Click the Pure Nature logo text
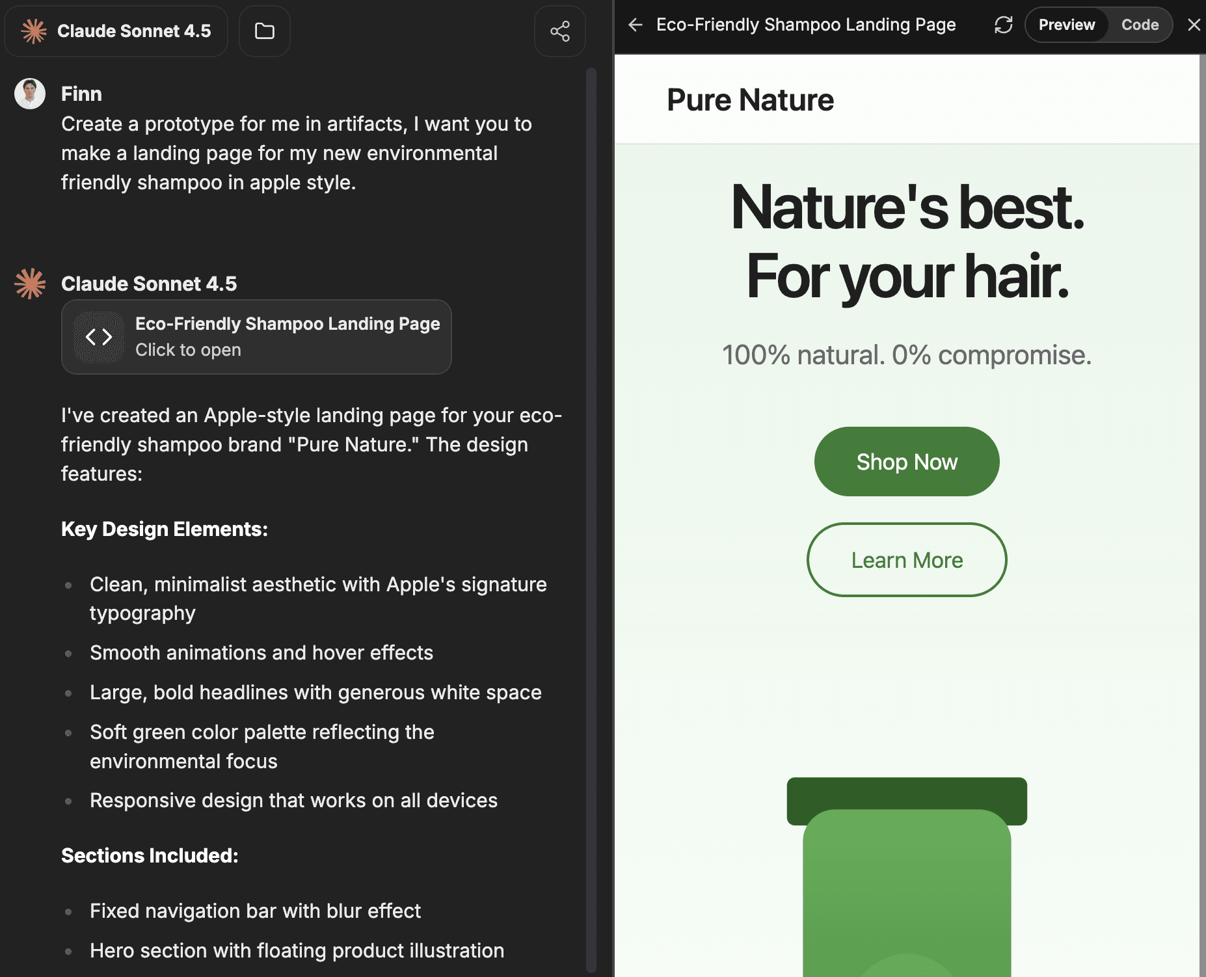Image resolution: width=1206 pixels, height=977 pixels. 750,100
